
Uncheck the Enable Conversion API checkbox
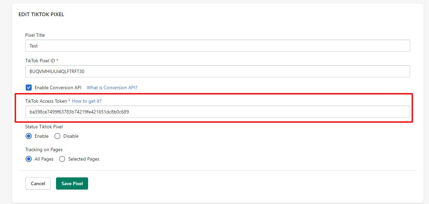pos(29,88)
